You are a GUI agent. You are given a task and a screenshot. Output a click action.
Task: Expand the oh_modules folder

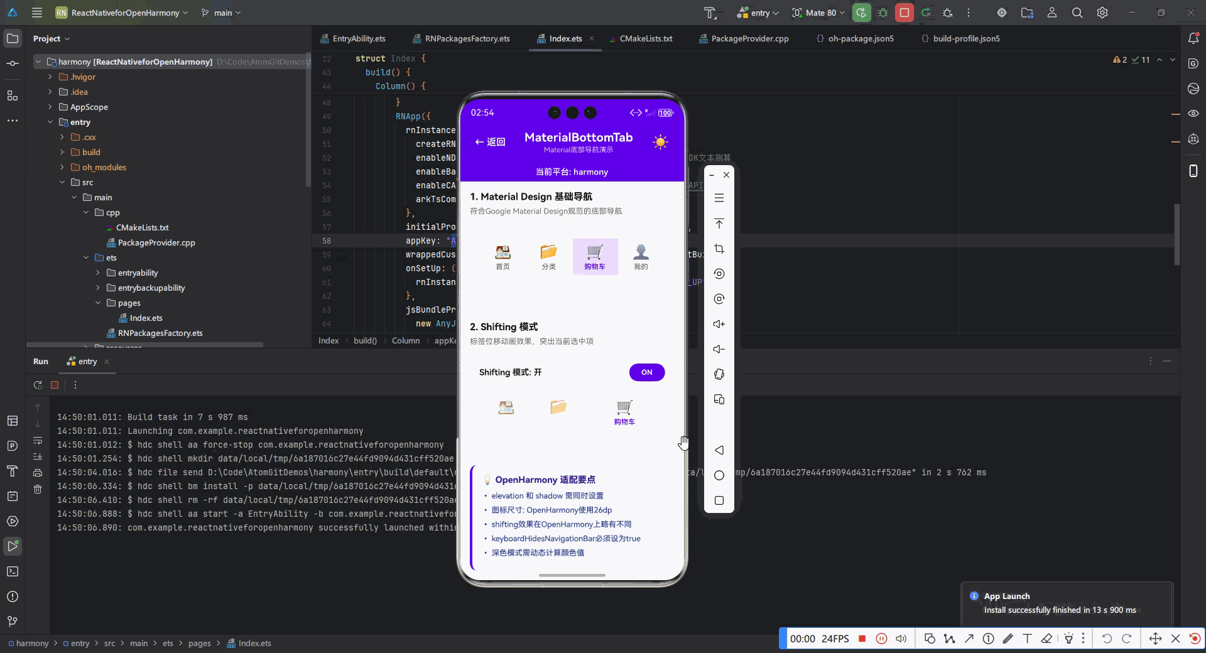coord(62,167)
